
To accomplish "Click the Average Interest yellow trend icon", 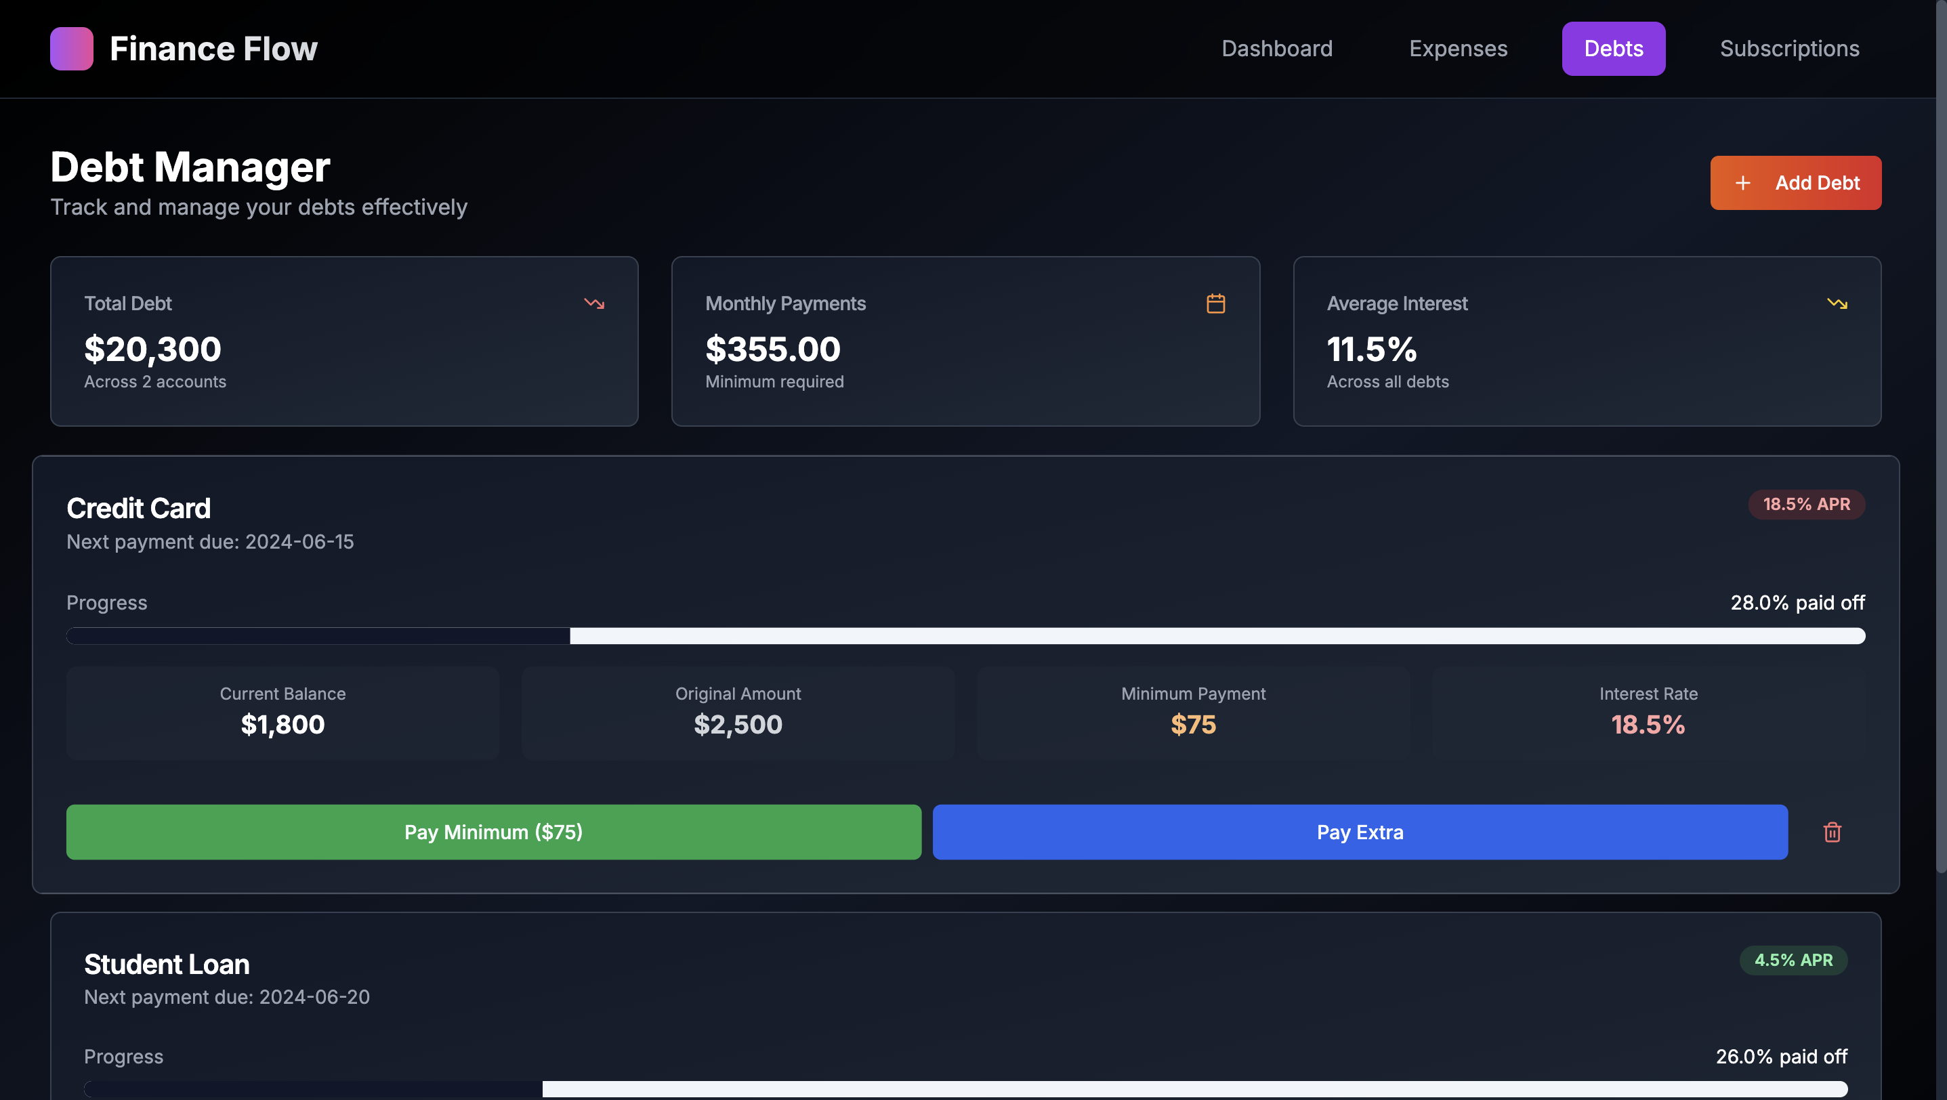I will click(x=1837, y=303).
